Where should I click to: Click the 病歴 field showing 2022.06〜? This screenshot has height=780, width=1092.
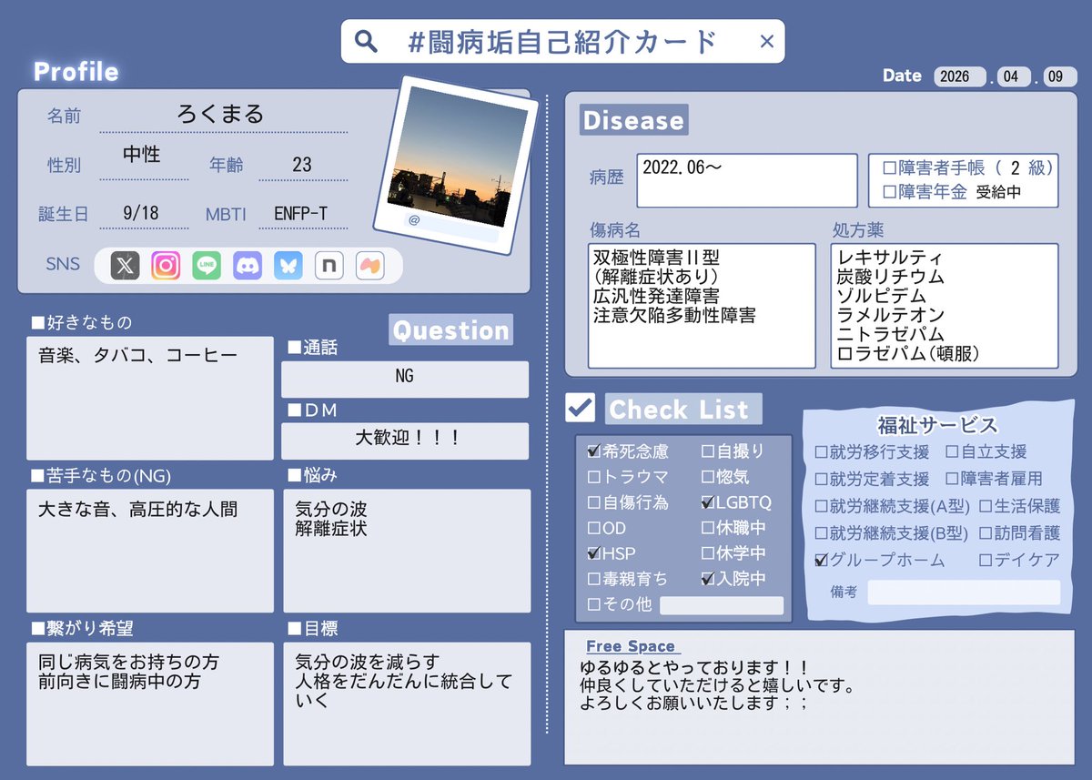click(747, 180)
